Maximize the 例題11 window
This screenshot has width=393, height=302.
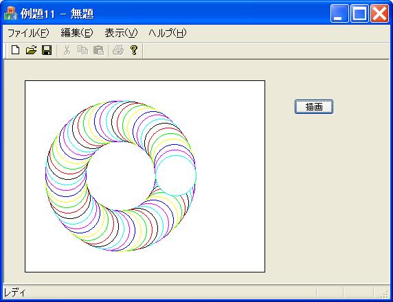tap(359, 13)
